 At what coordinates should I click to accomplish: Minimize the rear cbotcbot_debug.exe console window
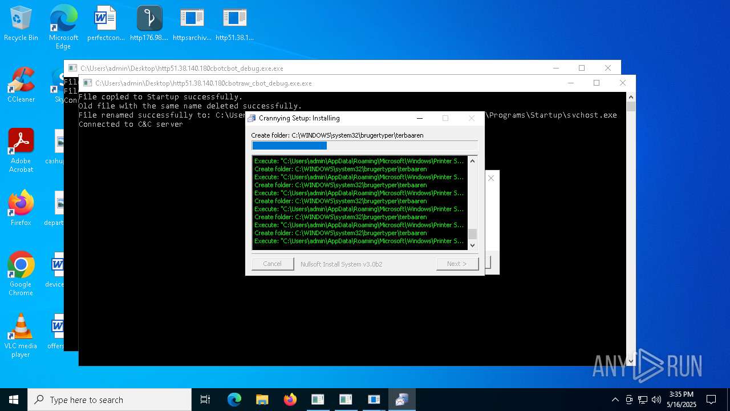[x=555, y=68]
